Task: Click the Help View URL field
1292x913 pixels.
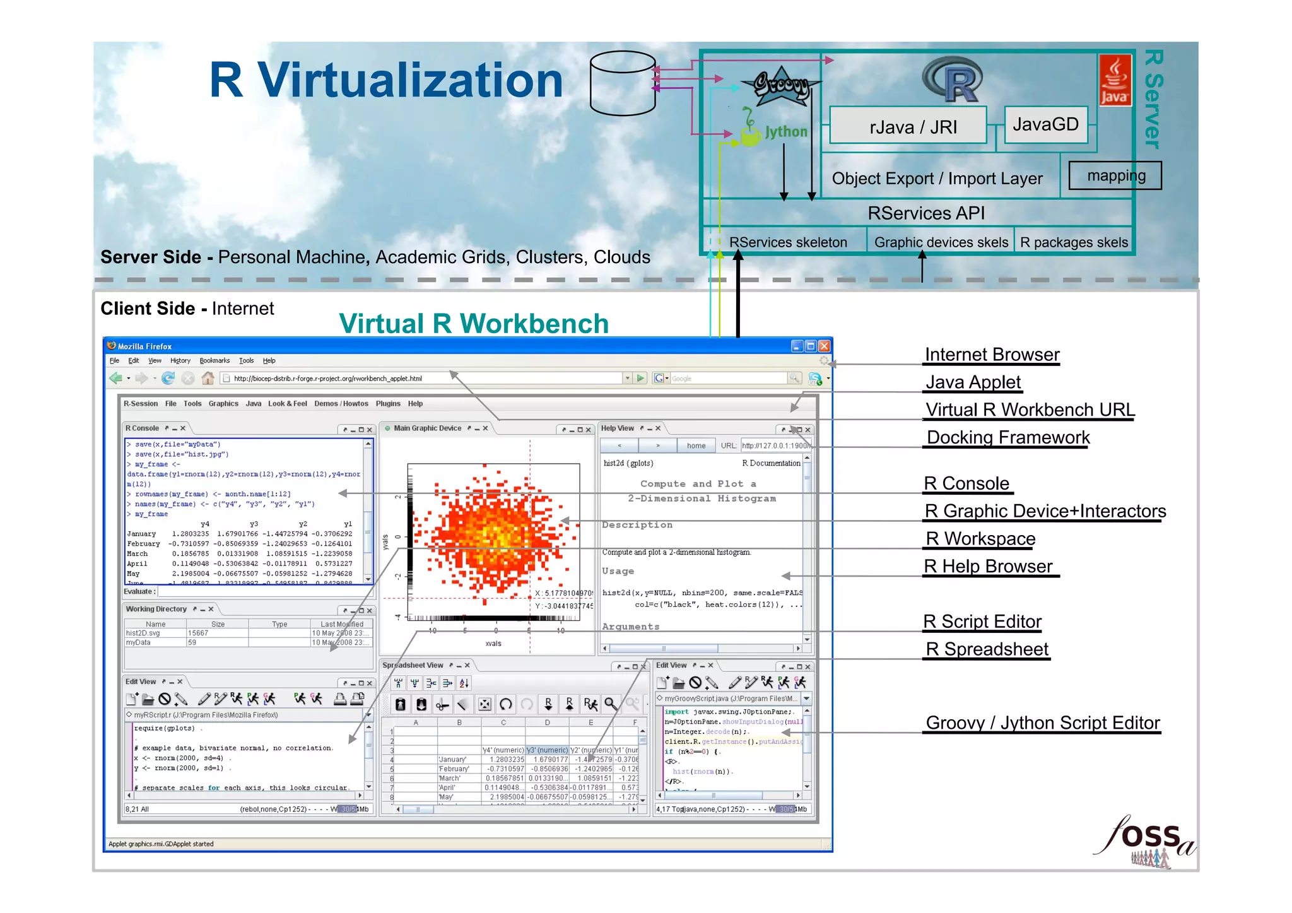Action: [x=776, y=445]
